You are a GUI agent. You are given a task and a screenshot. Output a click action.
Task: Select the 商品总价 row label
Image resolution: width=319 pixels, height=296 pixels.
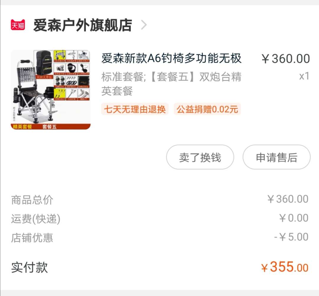[32, 200]
